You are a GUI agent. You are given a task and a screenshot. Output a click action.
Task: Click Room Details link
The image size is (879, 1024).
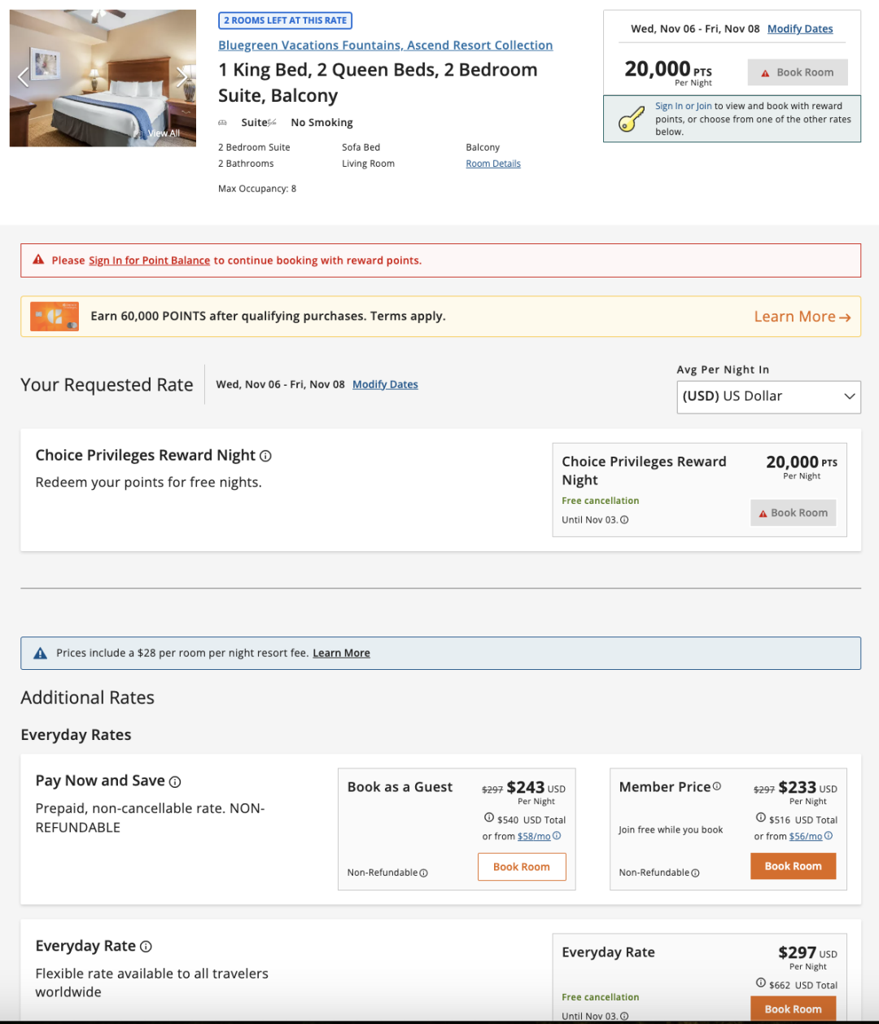493,164
